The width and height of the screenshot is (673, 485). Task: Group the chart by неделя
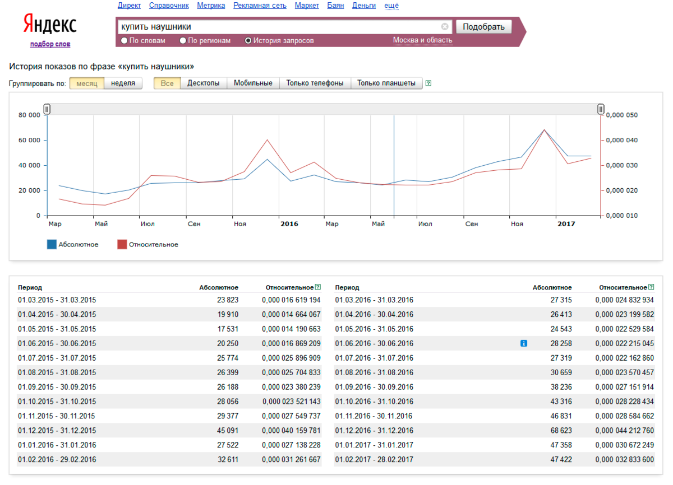[x=123, y=83]
